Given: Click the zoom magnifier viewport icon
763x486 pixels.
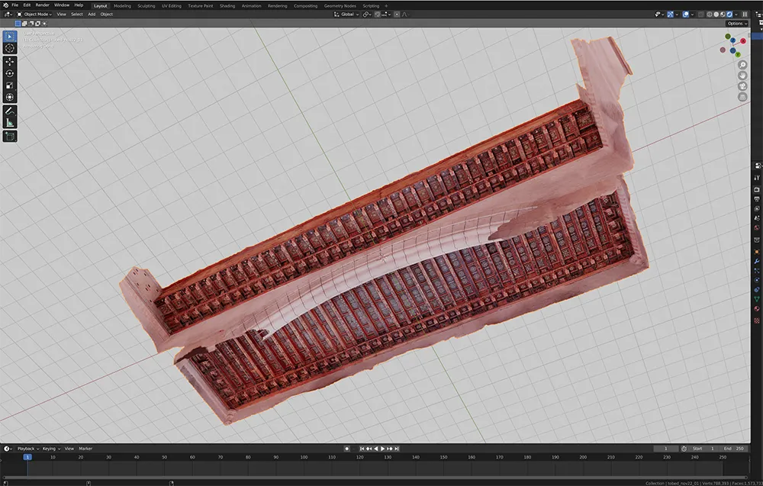Looking at the screenshot, I should 742,65.
